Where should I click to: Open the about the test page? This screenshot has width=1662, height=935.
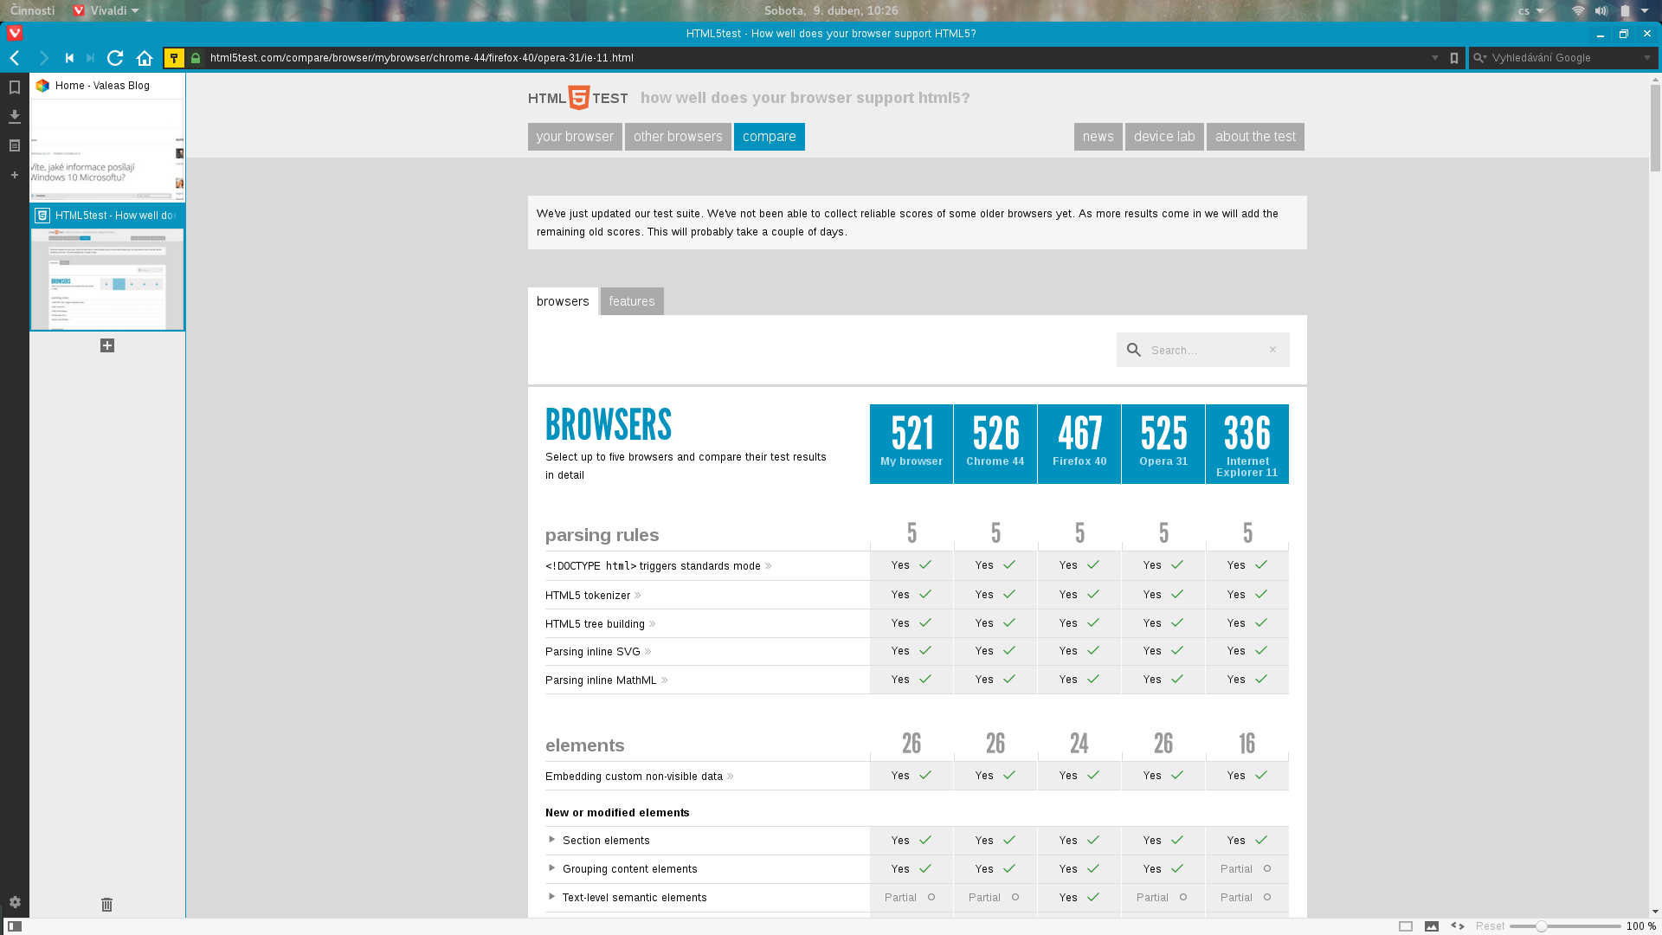point(1255,137)
